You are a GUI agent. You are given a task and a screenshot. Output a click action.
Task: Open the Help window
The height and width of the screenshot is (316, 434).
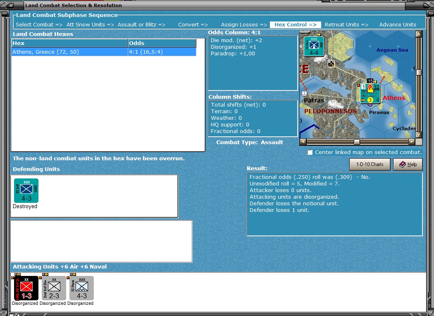pyautogui.click(x=408, y=164)
